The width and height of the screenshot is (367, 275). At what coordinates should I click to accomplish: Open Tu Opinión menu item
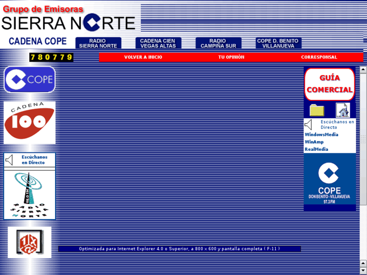click(x=231, y=57)
